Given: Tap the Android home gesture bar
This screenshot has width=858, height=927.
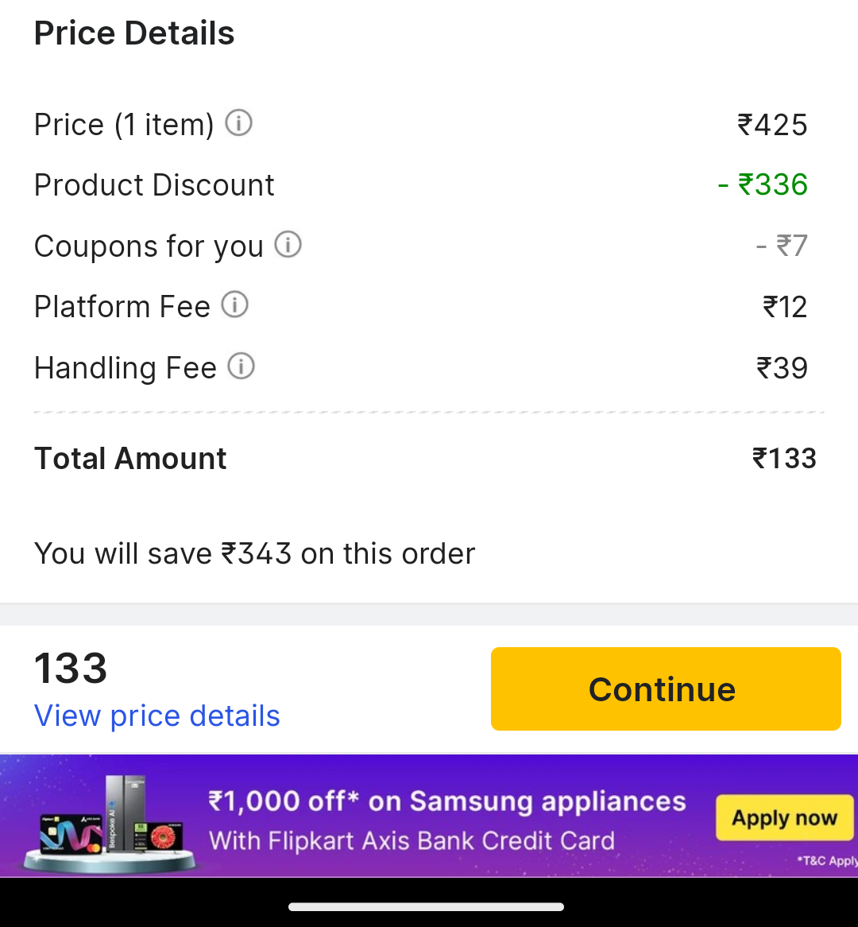Looking at the screenshot, I should click(x=427, y=906).
